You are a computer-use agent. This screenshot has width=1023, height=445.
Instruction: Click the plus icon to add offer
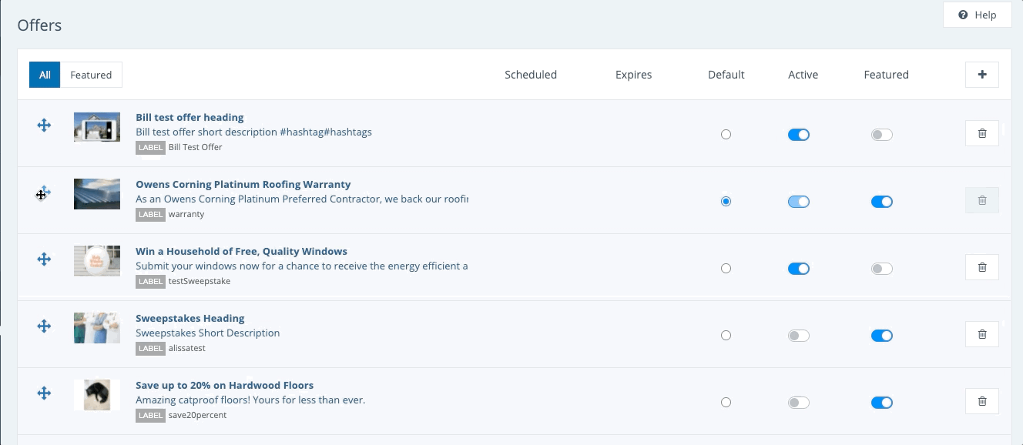981,75
